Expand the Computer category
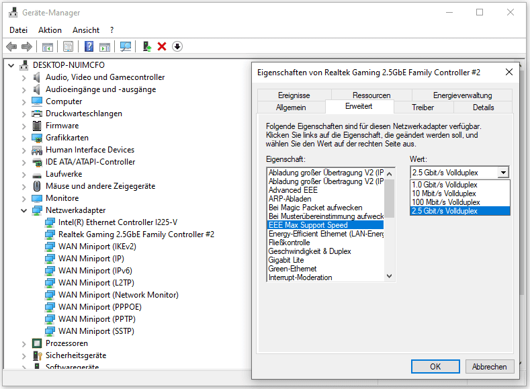The width and height of the screenshot is (530, 389). pos(24,101)
